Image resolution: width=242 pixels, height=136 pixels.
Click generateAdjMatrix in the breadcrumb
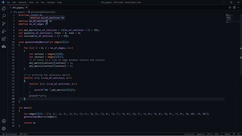click(x=43, y=12)
